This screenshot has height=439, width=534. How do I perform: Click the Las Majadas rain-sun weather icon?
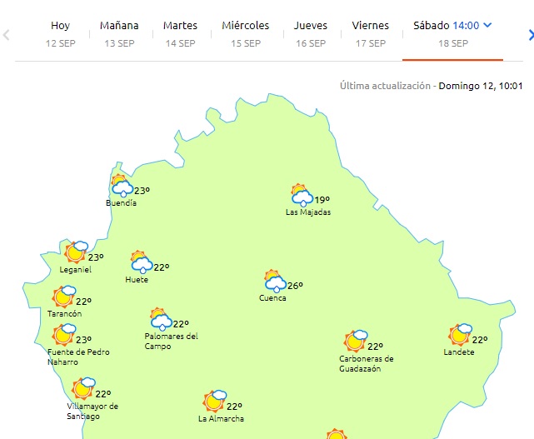302,195
